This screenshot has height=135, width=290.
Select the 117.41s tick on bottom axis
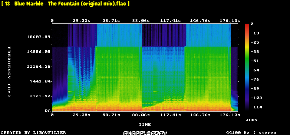[x=170, y=115]
